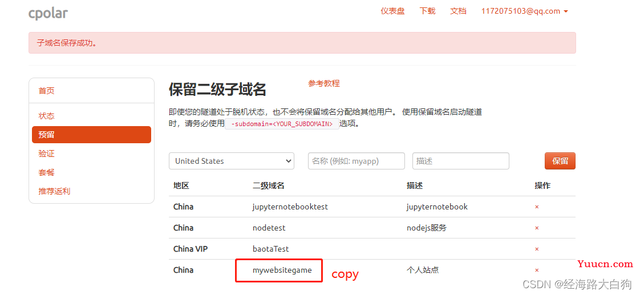The image size is (640, 295).
Task: Click the China cell in mywebsitegame row
Action: point(183,270)
